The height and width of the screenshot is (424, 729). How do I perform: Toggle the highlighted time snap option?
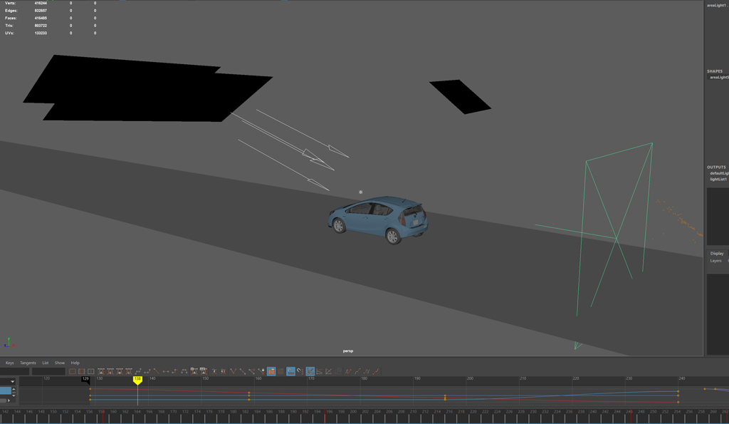pos(291,371)
